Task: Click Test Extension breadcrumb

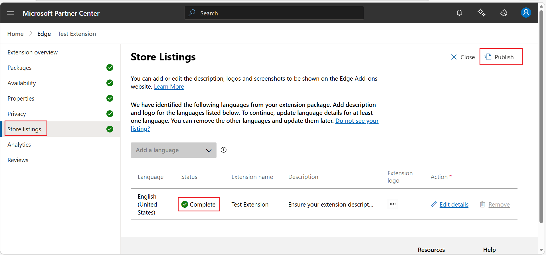Action: pos(77,34)
